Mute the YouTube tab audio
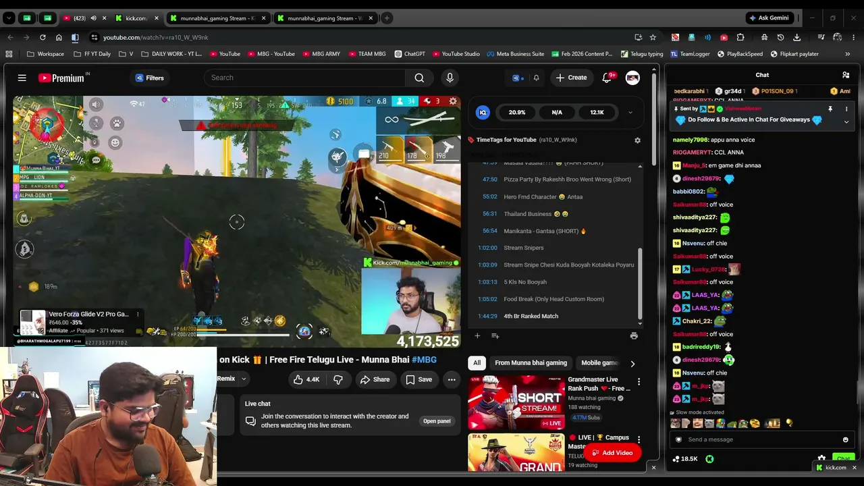This screenshot has width=864, height=486. [x=93, y=18]
